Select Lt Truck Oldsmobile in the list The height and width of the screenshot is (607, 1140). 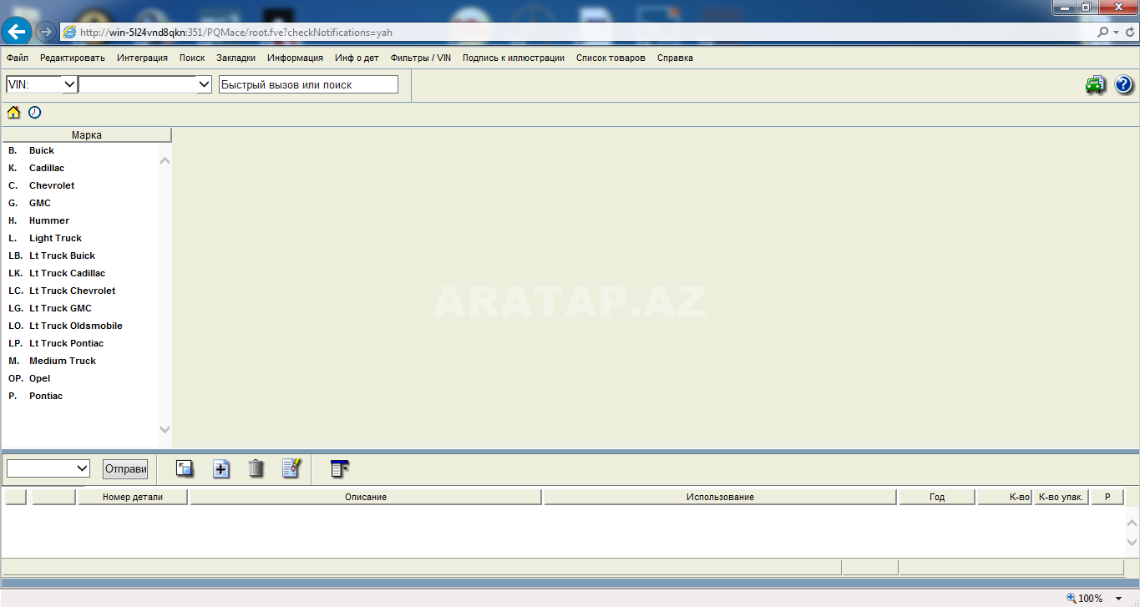pyautogui.click(x=75, y=326)
